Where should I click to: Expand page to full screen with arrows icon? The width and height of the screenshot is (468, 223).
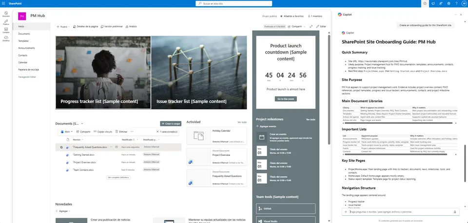click(311, 26)
